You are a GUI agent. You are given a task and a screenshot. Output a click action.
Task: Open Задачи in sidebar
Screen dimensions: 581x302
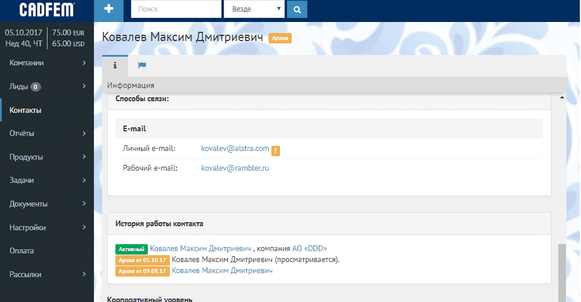[21, 181]
